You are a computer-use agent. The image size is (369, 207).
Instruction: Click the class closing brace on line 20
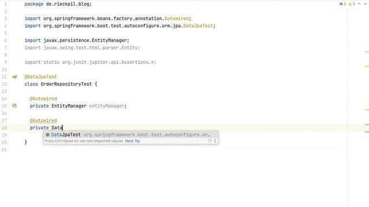(26, 142)
